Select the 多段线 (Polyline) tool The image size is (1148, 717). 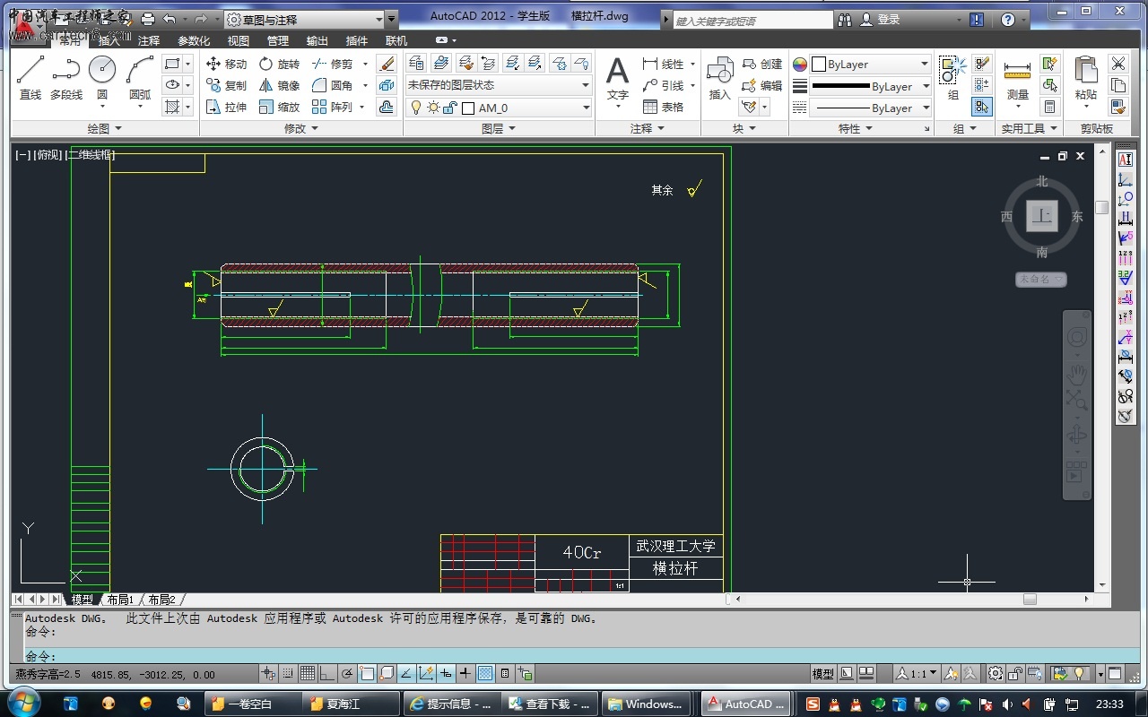(x=66, y=78)
